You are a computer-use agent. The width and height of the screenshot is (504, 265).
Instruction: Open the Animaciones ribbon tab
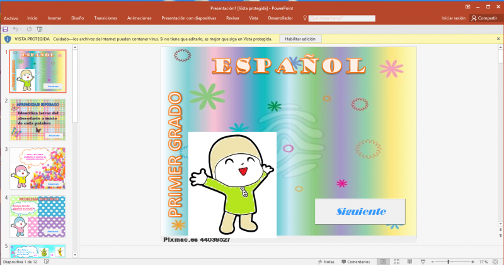(139, 18)
